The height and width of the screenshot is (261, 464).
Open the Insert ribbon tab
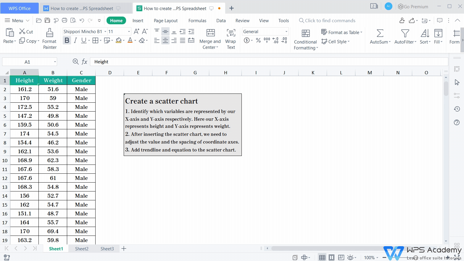[138, 20]
